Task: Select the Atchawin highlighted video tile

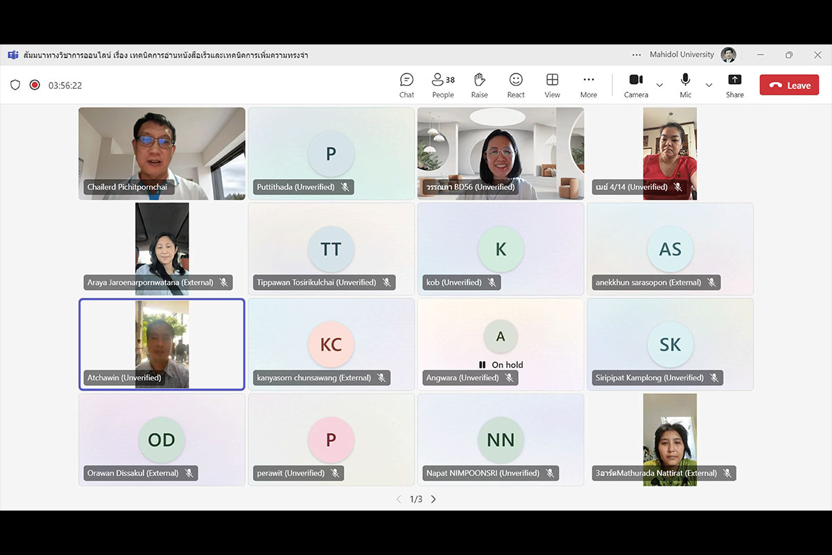Action: point(162,344)
